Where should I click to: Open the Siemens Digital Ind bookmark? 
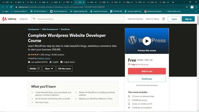[x=133, y=11]
